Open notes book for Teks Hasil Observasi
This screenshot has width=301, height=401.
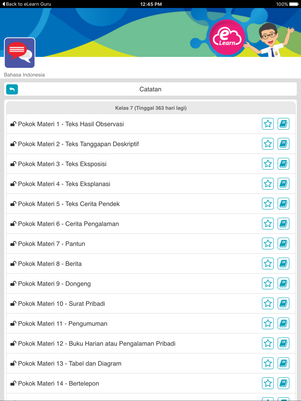[283, 124]
